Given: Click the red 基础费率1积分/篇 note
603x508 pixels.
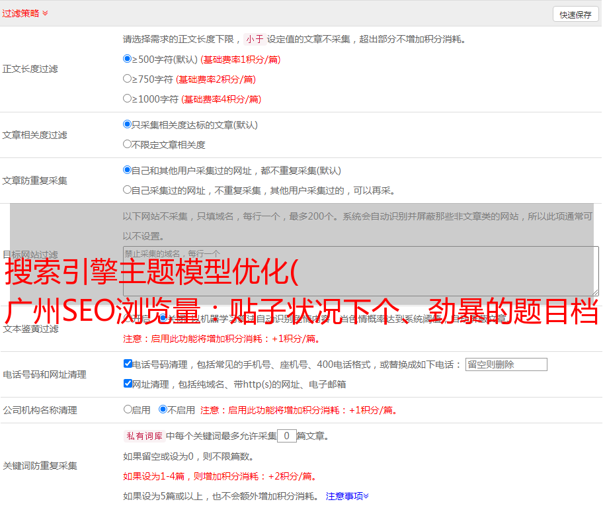Looking at the screenshot, I should point(241,60).
